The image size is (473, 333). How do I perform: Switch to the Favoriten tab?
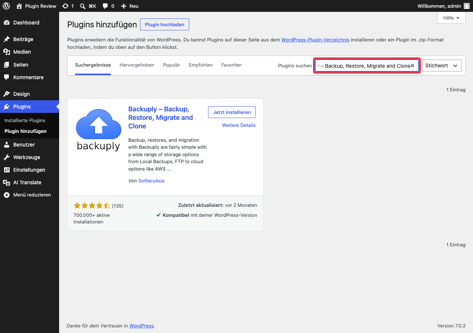pyautogui.click(x=231, y=65)
